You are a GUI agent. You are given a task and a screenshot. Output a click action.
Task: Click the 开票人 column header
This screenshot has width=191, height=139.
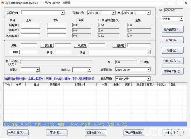152,84
